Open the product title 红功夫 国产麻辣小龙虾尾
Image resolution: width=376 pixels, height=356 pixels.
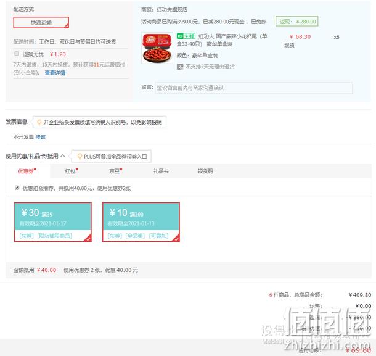pyautogui.click(x=222, y=40)
